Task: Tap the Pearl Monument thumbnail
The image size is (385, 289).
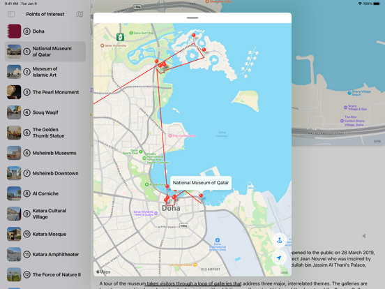Action: (14, 92)
